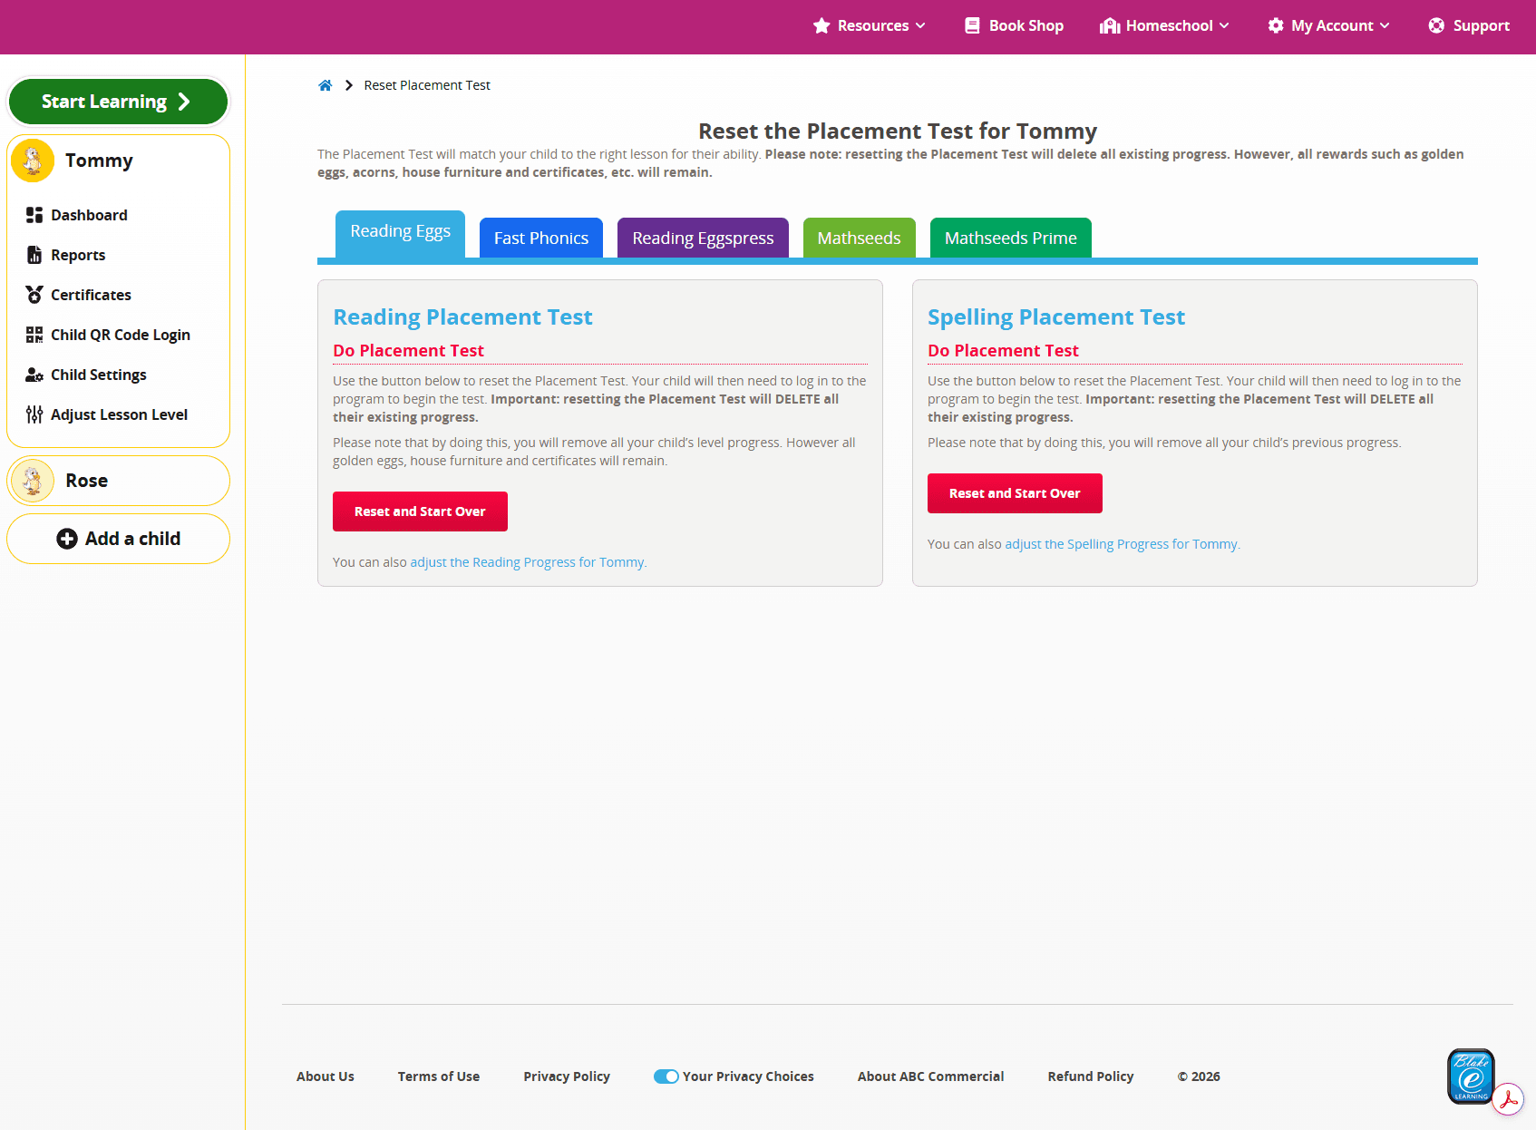The image size is (1536, 1130).
Task: Expand the Homeschool dropdown chevron
Action: coord(1224,25)
